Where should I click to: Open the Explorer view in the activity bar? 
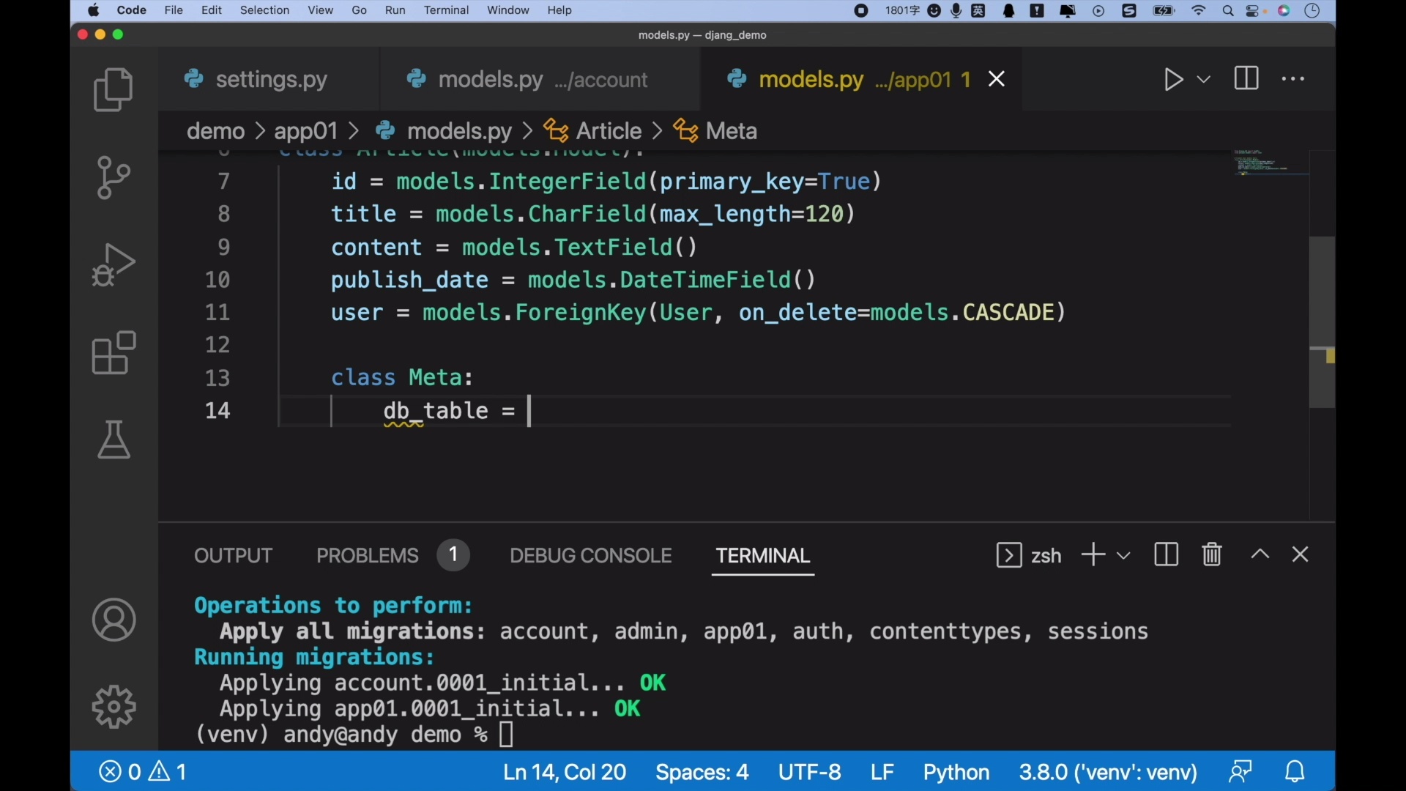click(113, 89)
